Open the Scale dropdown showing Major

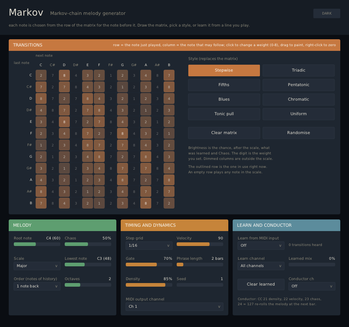point(37,266)
